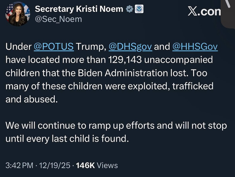Click the @Sec_Noem handle
The height and width of the screenshot is (177, 235).
[58, 19]
